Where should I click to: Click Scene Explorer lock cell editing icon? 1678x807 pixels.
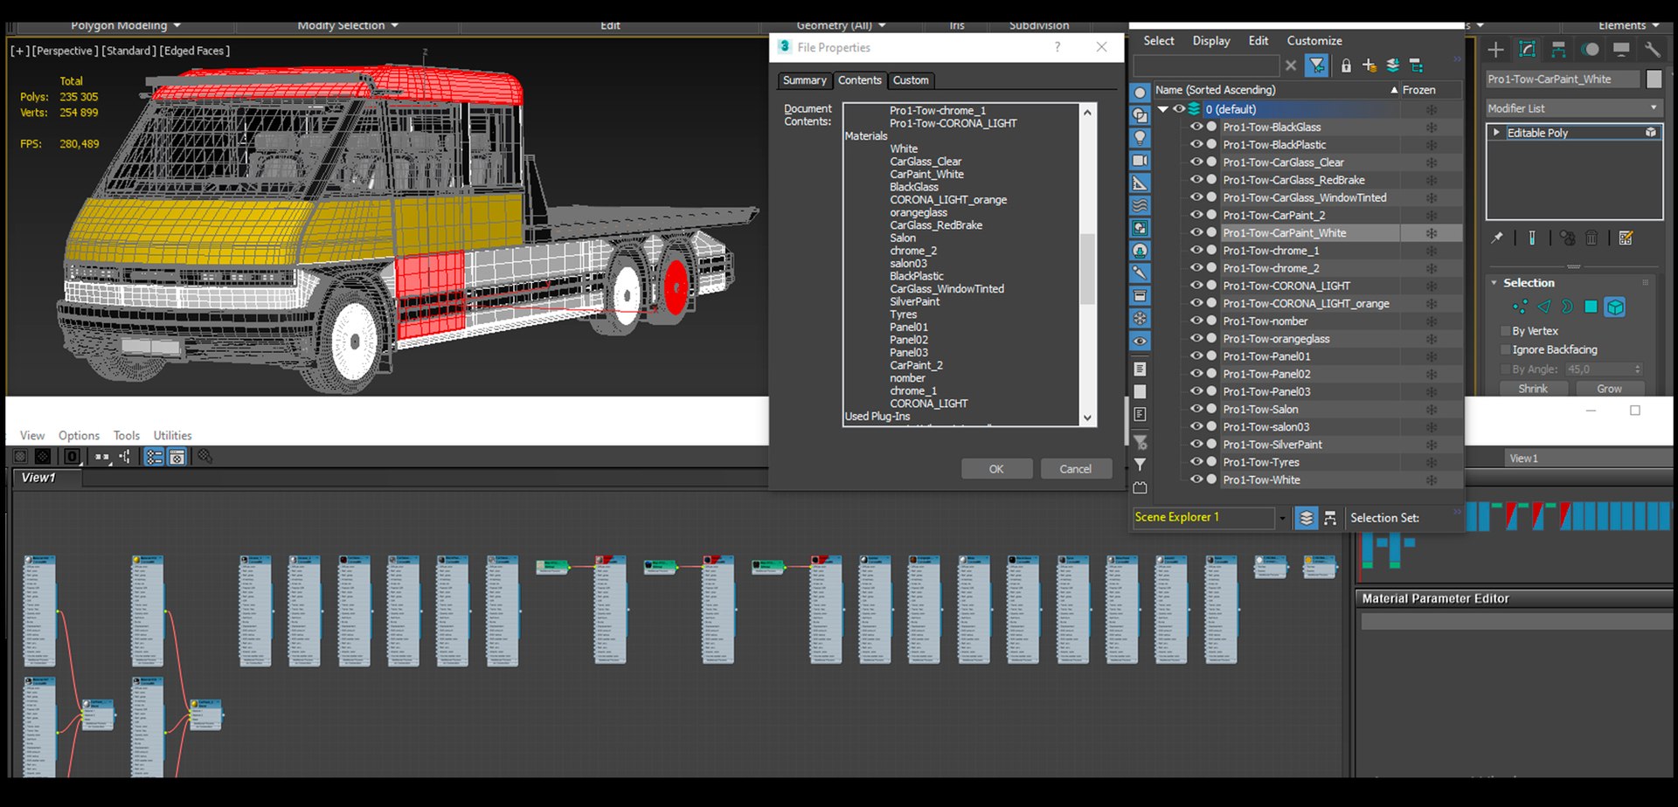coord(1346,66)
